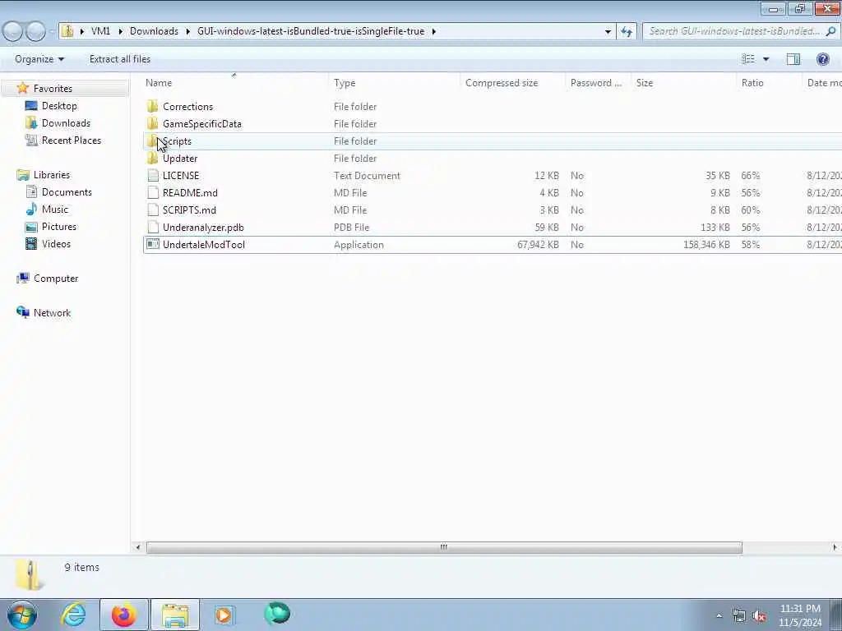Screen dimensions: 842x631
Task: Click VM1 in the address bar
Action: [100, 31]
